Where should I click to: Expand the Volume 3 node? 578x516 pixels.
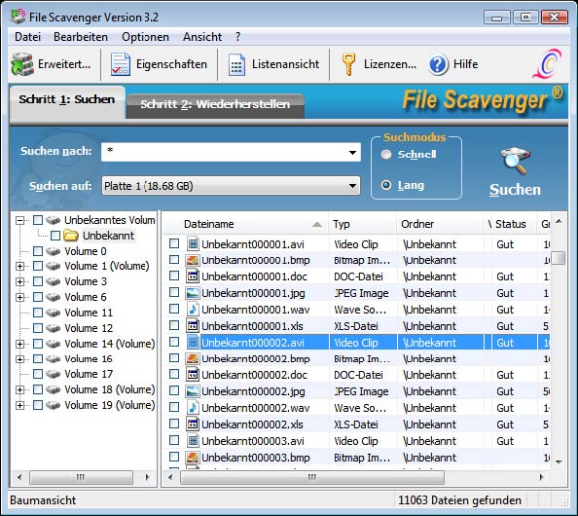coord(19,281)
